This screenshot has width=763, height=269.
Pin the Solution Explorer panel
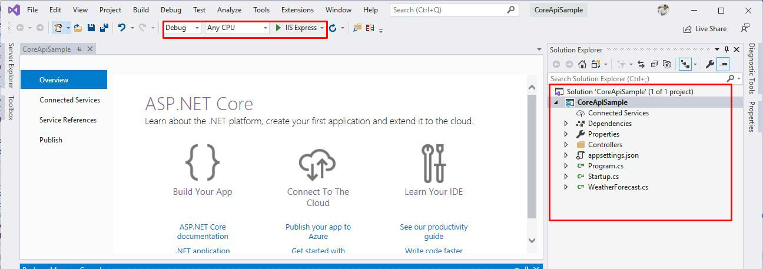726,49
